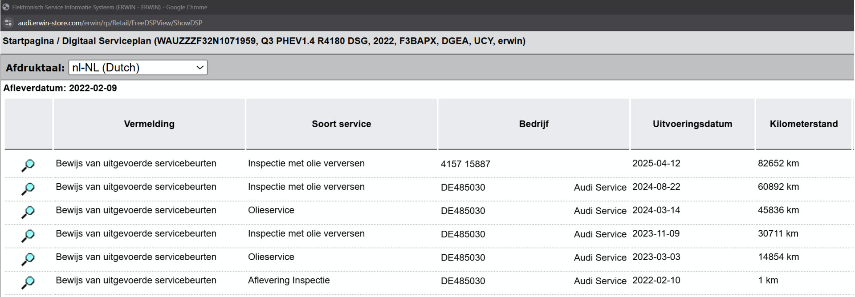Click the Digitaal Serviceplan breadcrumb text

[107, 41]
